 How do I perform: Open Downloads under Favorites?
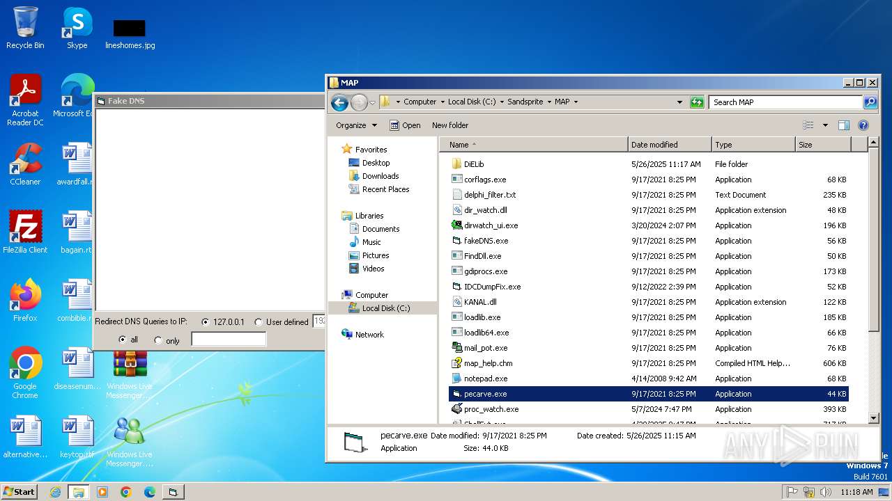click(380, 176)
